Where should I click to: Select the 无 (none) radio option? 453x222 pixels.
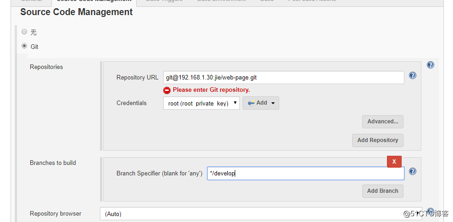[x=25, y=32]
